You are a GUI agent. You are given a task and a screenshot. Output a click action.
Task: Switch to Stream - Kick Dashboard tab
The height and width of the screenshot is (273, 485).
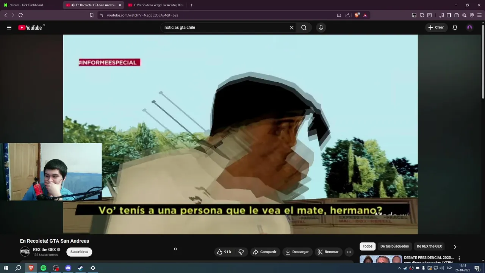pyautogui.click(x=30, y=5)
